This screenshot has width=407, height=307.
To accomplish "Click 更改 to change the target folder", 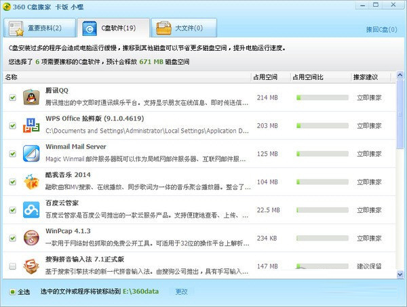I will click(181, 292).
